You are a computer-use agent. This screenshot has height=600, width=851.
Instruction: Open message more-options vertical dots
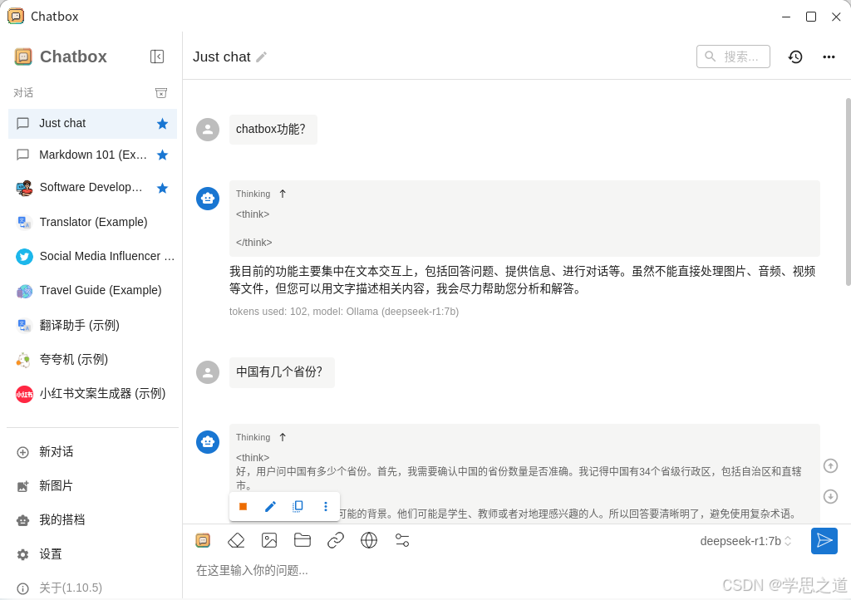click(326, 507)
